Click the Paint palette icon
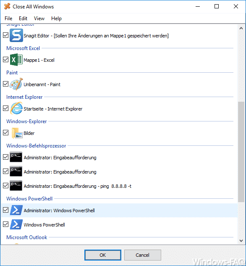Viewport: 246px width, 266px height. tap(16, 84)
